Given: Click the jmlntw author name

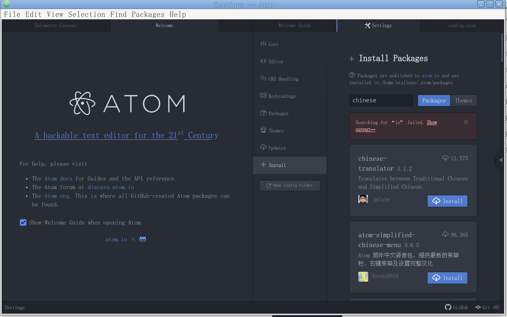Looking at the screenshot, I should point(381,200).
